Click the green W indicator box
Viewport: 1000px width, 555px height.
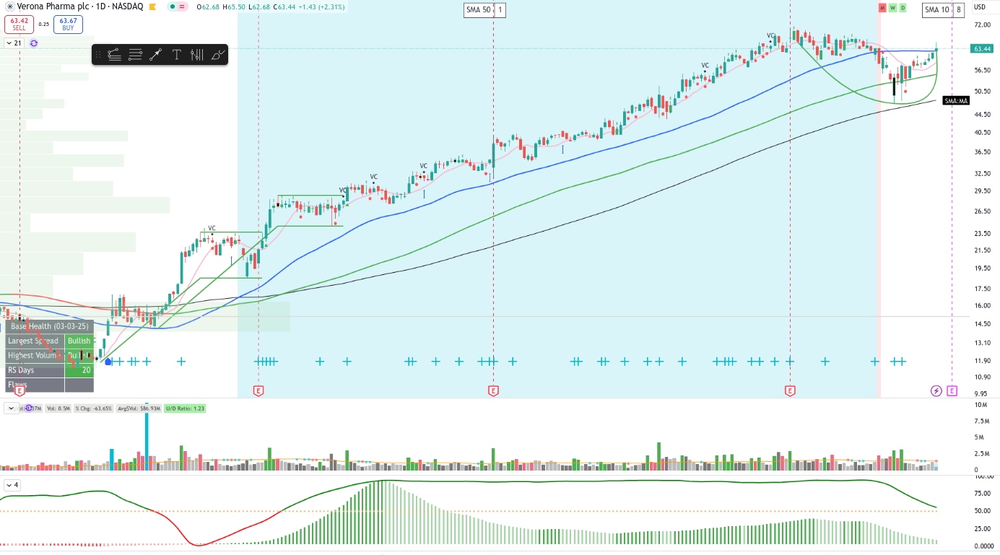[x=892, y=8]
